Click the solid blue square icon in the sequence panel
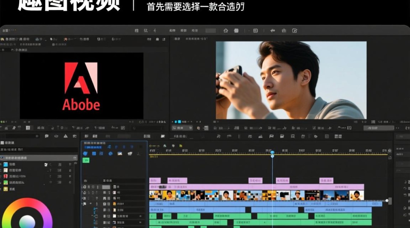 point(94,154)
